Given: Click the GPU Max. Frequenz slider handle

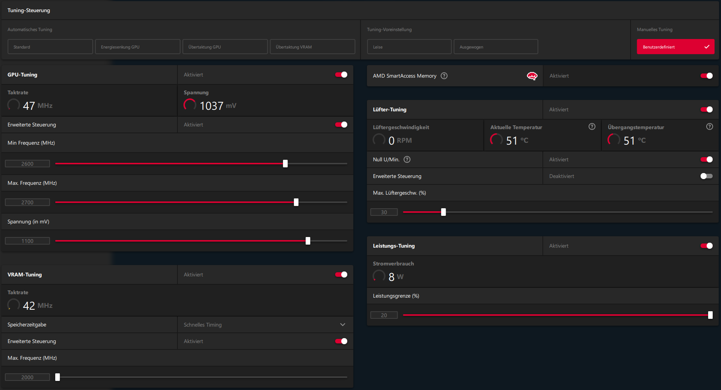Looking at the screenshot, I should [x=296, y=202].
